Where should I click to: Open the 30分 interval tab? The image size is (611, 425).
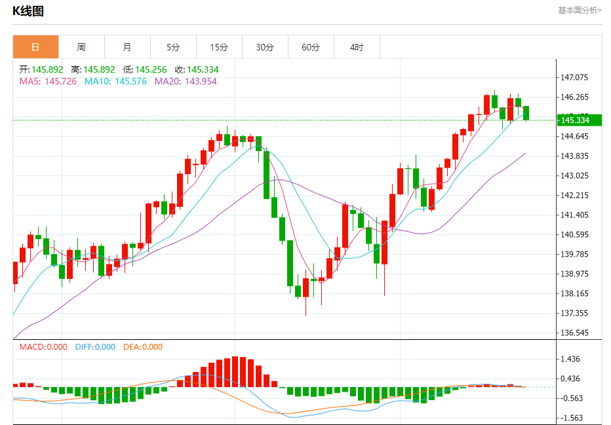pos(265,47)
